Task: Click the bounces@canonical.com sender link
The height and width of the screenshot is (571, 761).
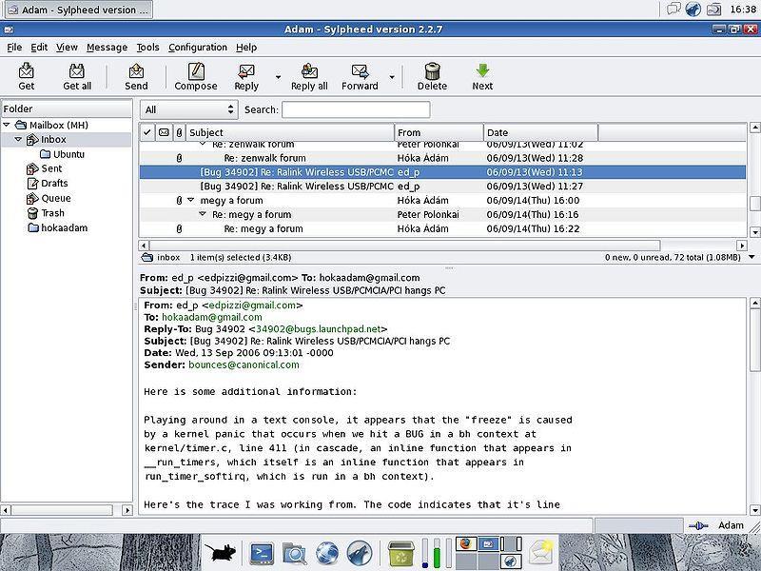Action: point(244,364)
